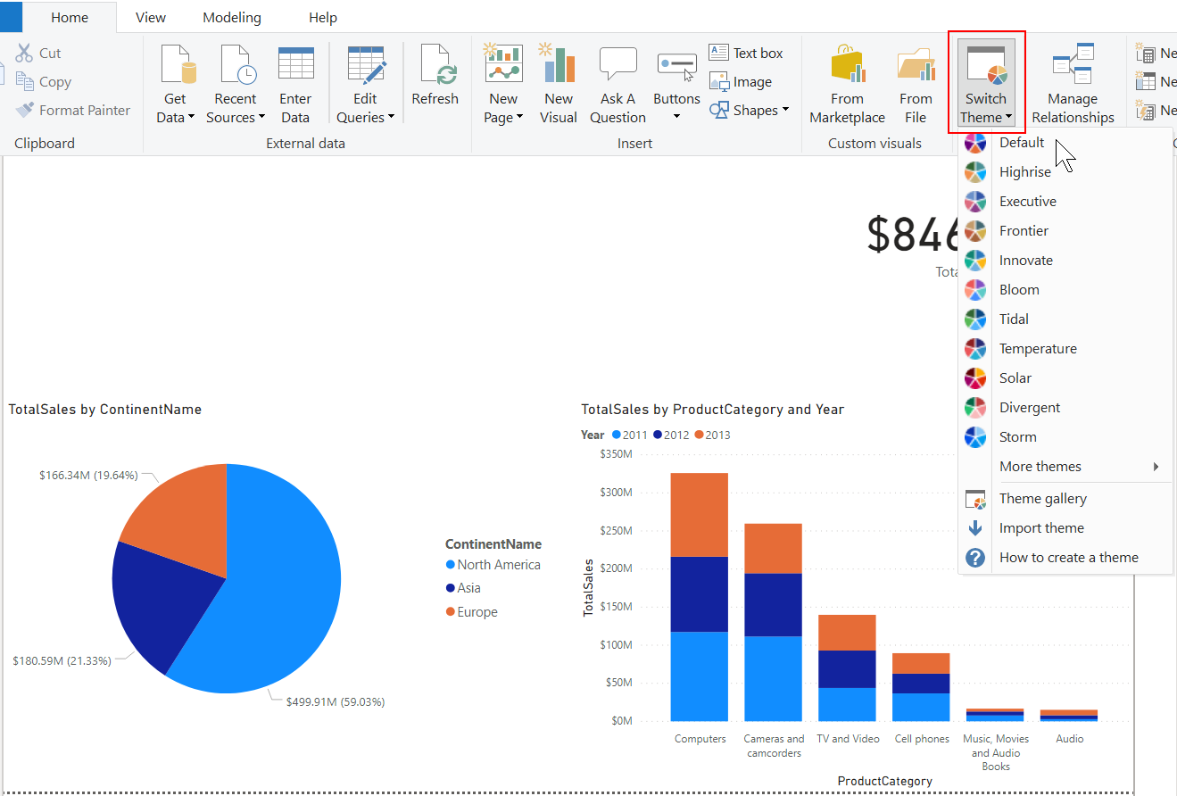Open the Help tab
Image resolution: width=1177 pixels, height=796 pixels.
(x=323, y=18)
